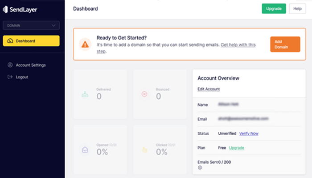Click the Emails Sent info icon
The image size is (312, 178).
coord(200,168)
